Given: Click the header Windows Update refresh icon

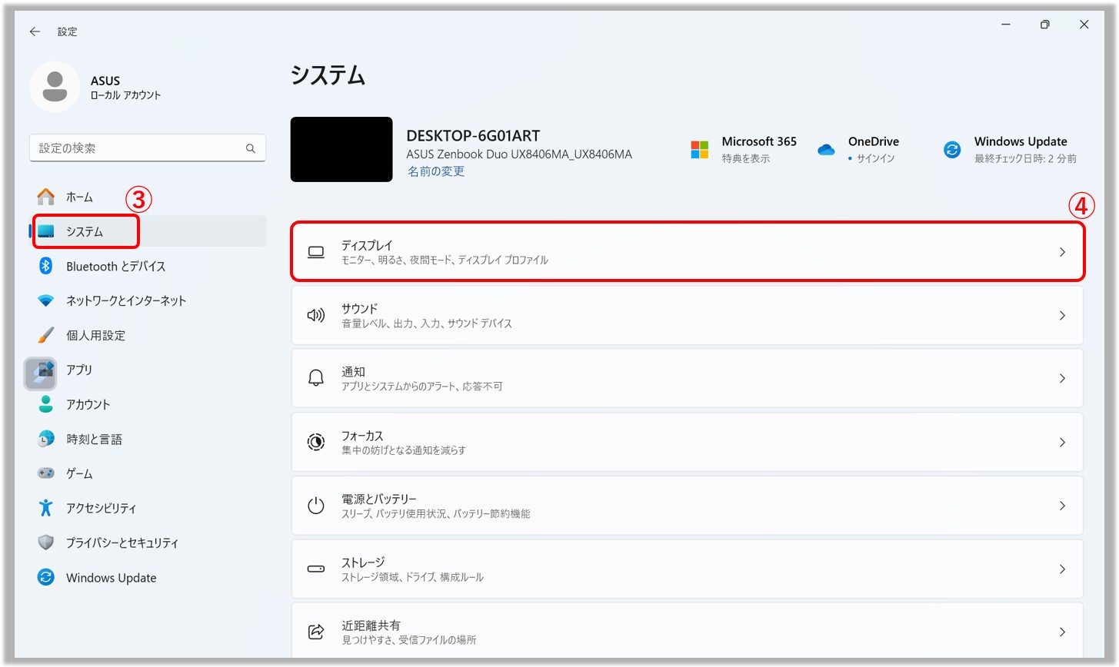Looking at the screenshot, I should coord(952,150).
